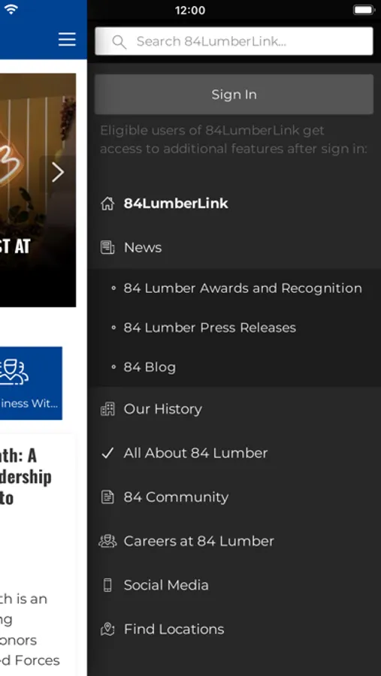Screen dimensions: 381x676
Task: Click the map pin icon for Find Locations
Action: tap(107, 629)
